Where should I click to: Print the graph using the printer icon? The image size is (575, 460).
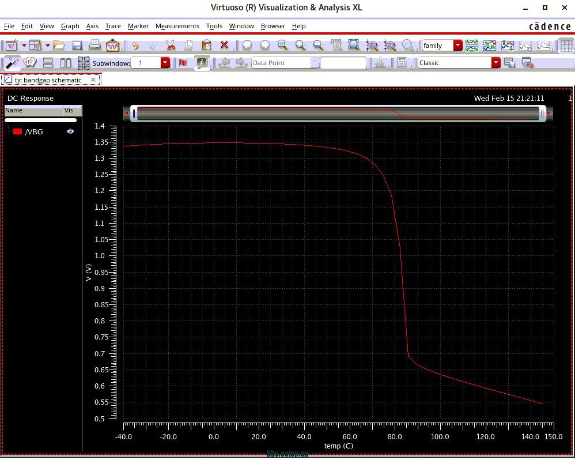[95, 46]
